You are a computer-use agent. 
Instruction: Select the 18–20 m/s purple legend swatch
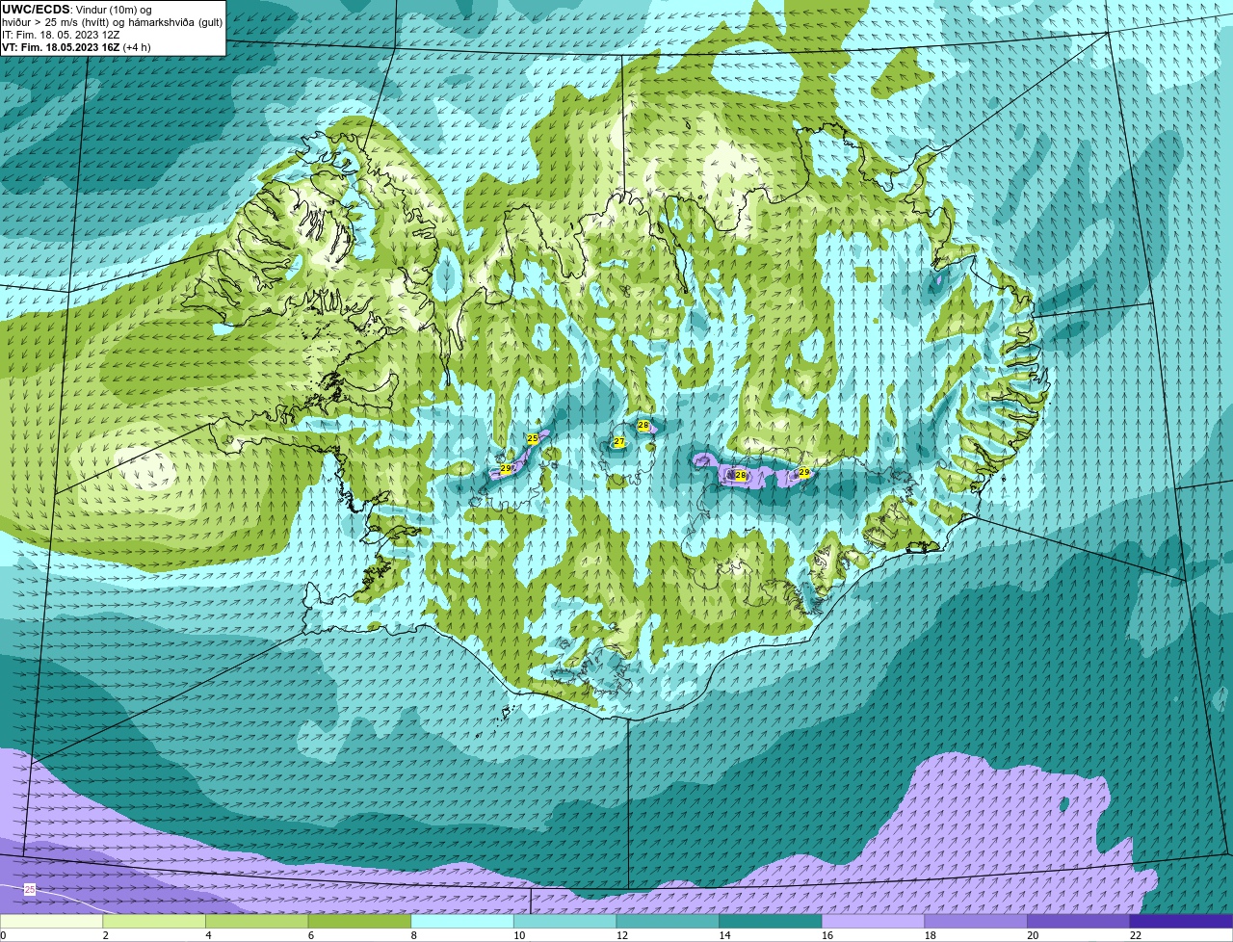point(976,922)
